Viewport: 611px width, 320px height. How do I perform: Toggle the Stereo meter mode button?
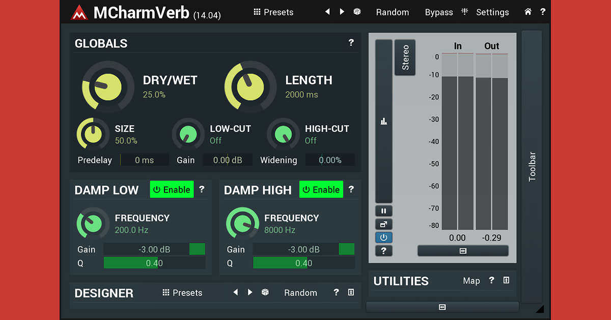tap(405, 57)
